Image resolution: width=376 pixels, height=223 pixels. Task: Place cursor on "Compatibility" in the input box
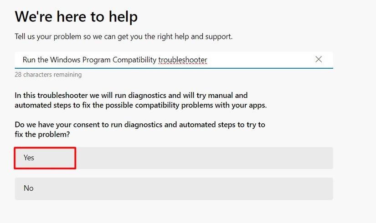click(x=135, y=60)
